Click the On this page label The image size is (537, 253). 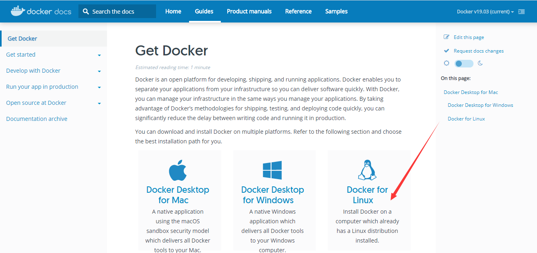coord(456,78)
